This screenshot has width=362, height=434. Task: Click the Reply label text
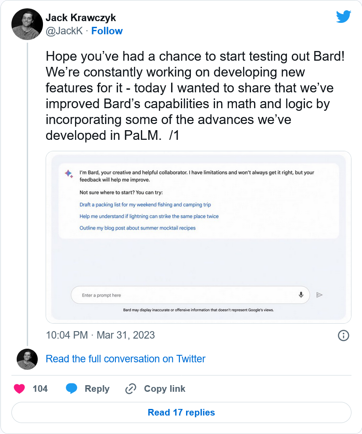coord(97,389)
